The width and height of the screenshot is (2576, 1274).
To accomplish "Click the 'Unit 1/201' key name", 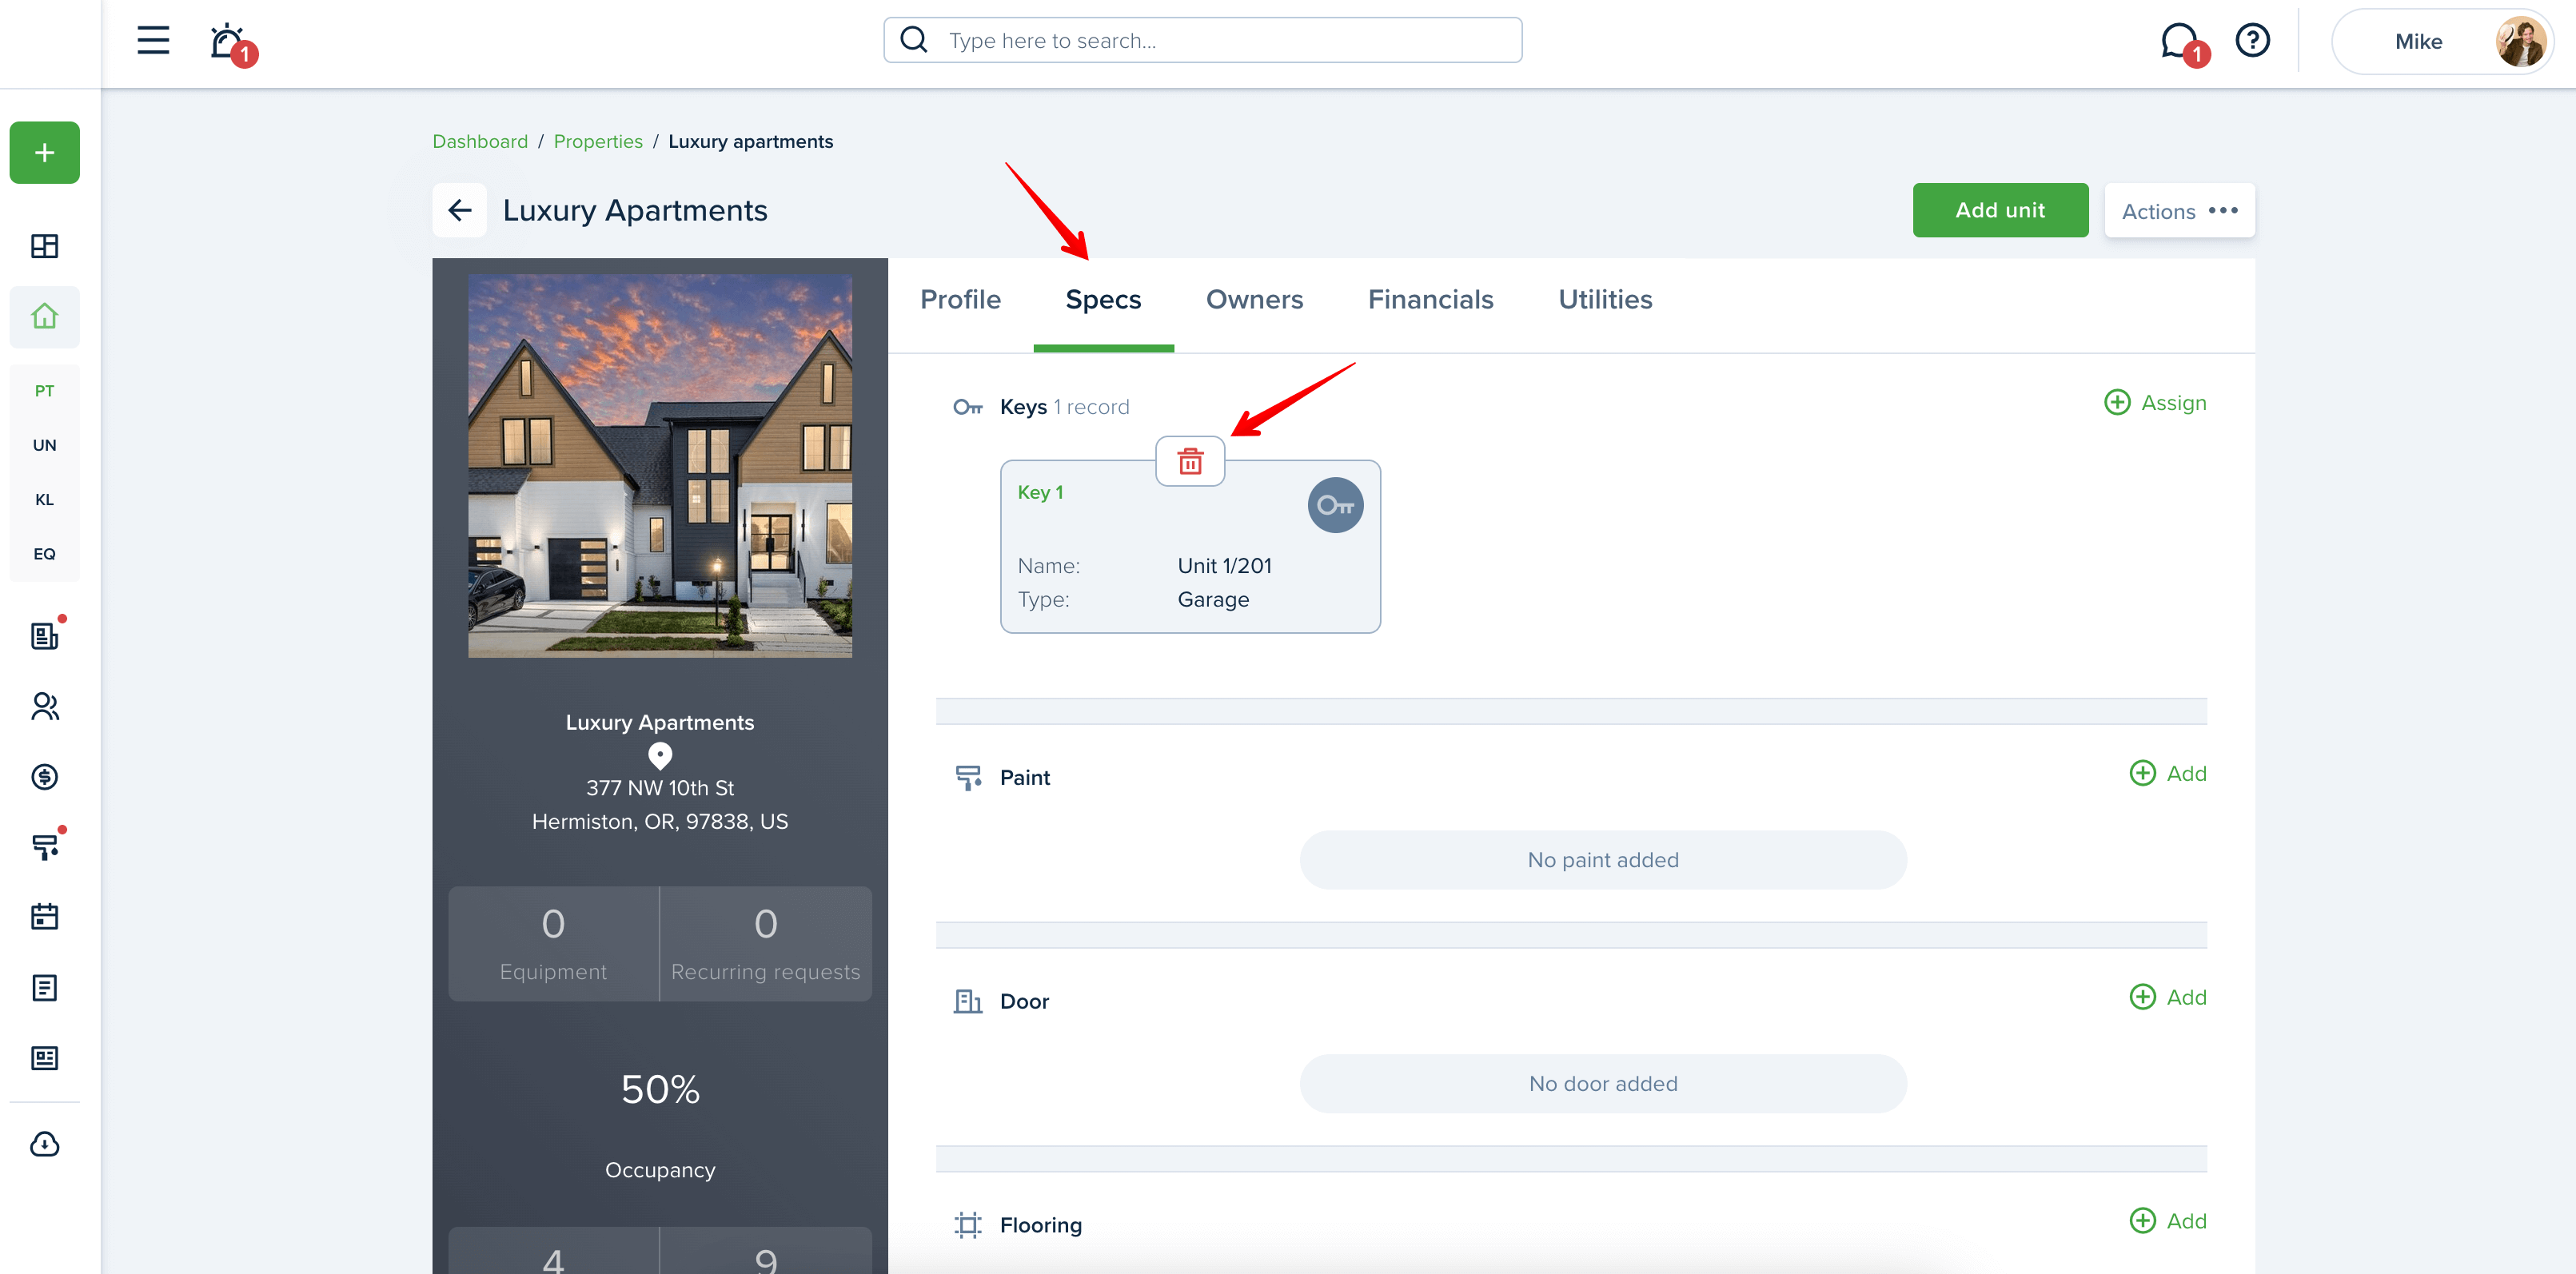I will click(1225, 566).
